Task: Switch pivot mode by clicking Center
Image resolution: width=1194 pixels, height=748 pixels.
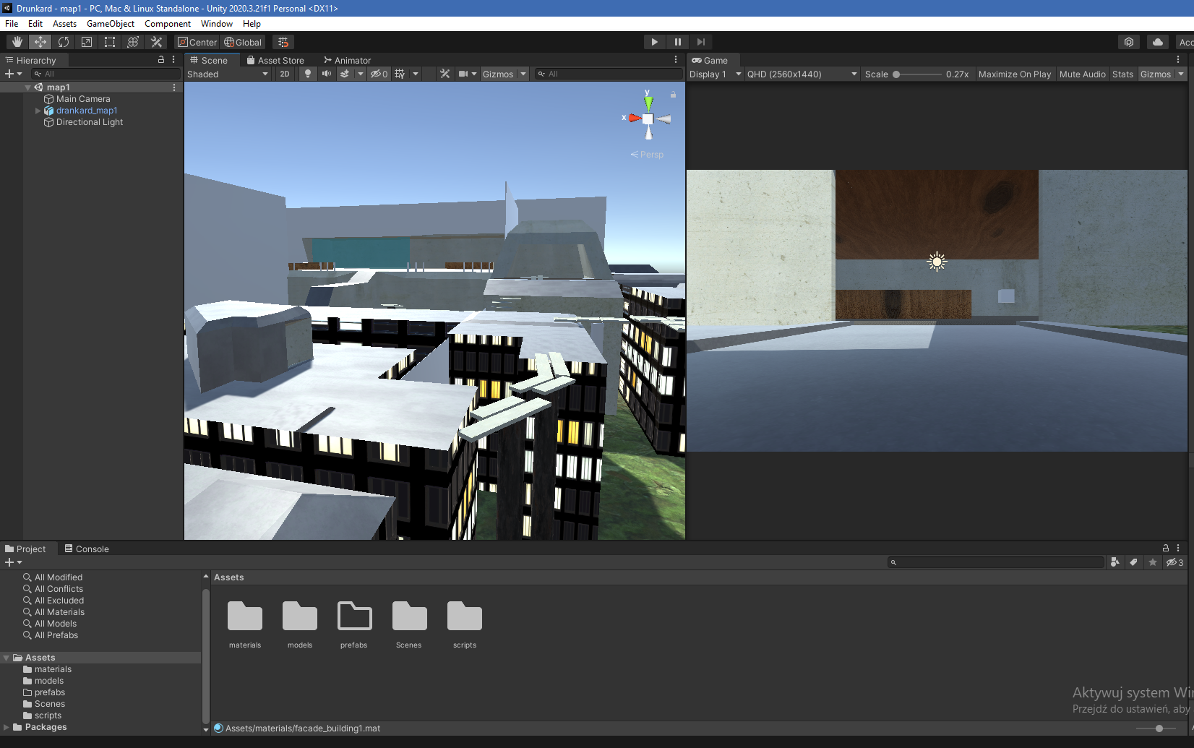Action: coord(197,41)
